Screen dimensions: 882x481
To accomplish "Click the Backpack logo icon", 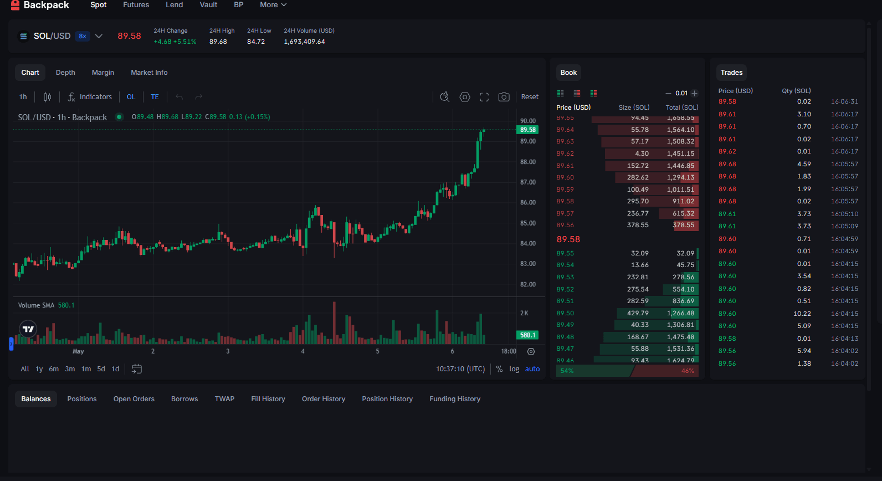I will (x=15, y=5).
